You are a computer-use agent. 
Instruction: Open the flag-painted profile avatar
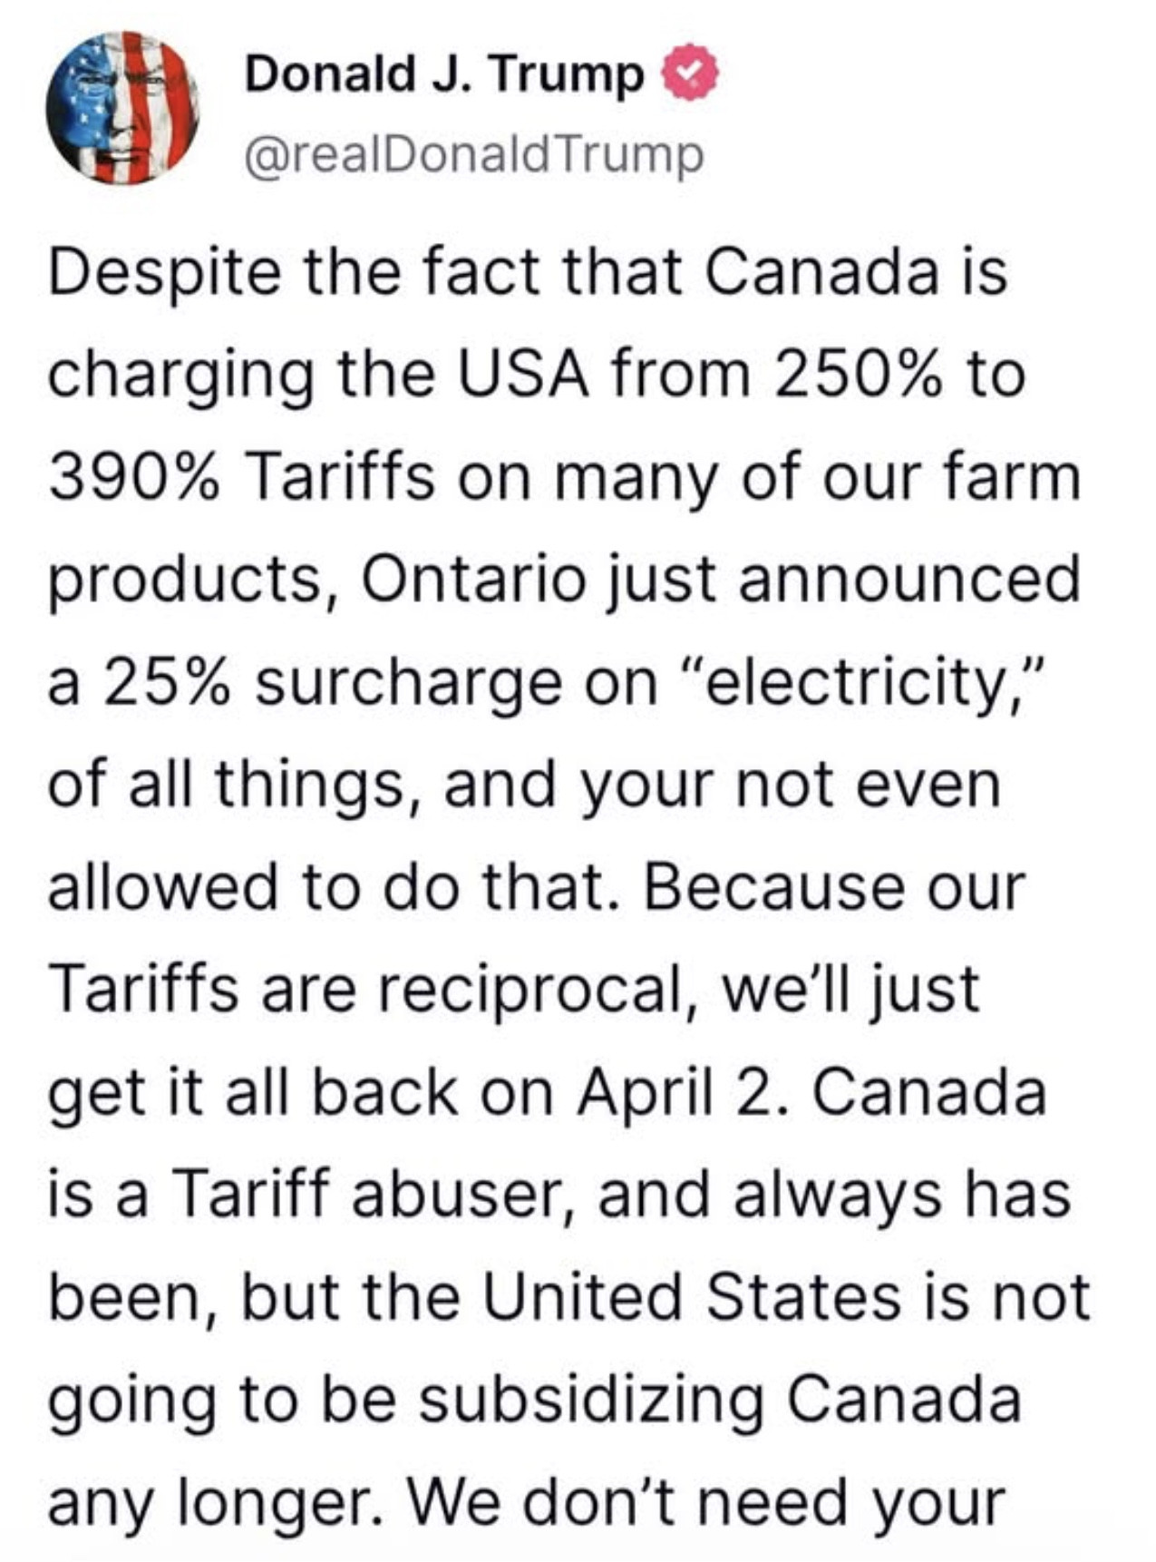123,108
